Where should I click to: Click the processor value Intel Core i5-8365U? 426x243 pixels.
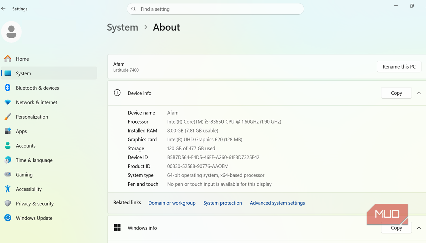pos(224,121)
